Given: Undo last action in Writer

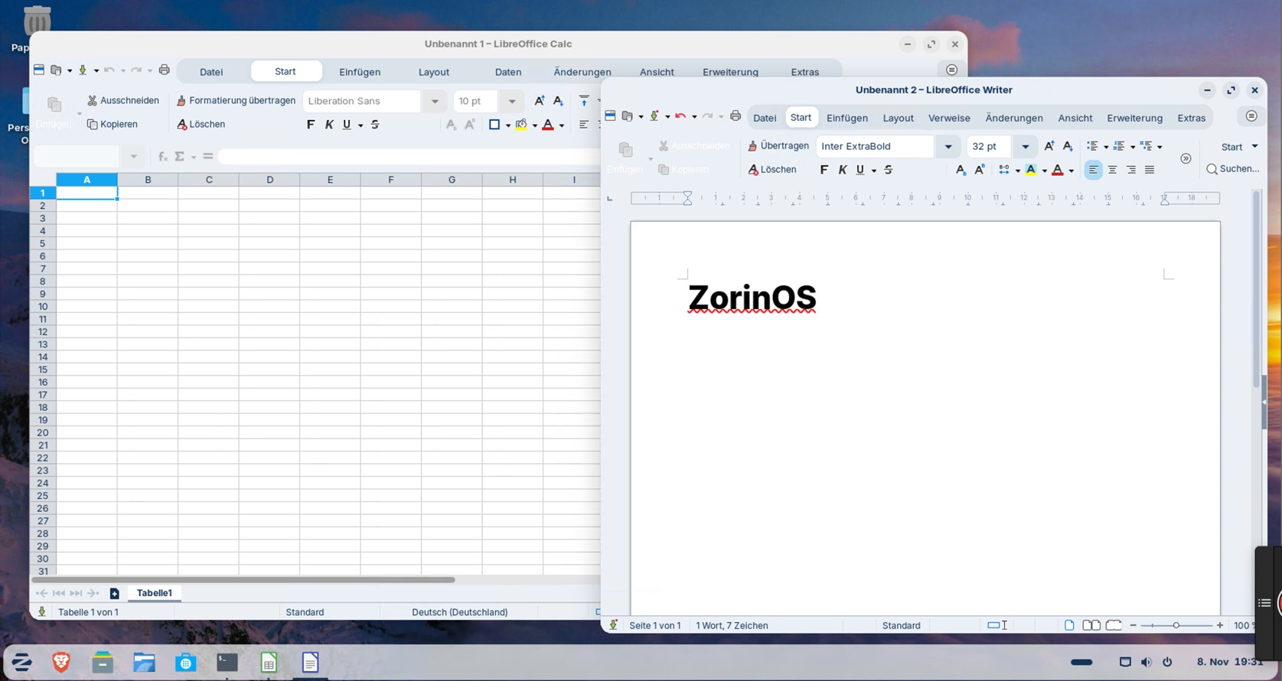Looking at the screenshot, I should (x=680, y=116).
